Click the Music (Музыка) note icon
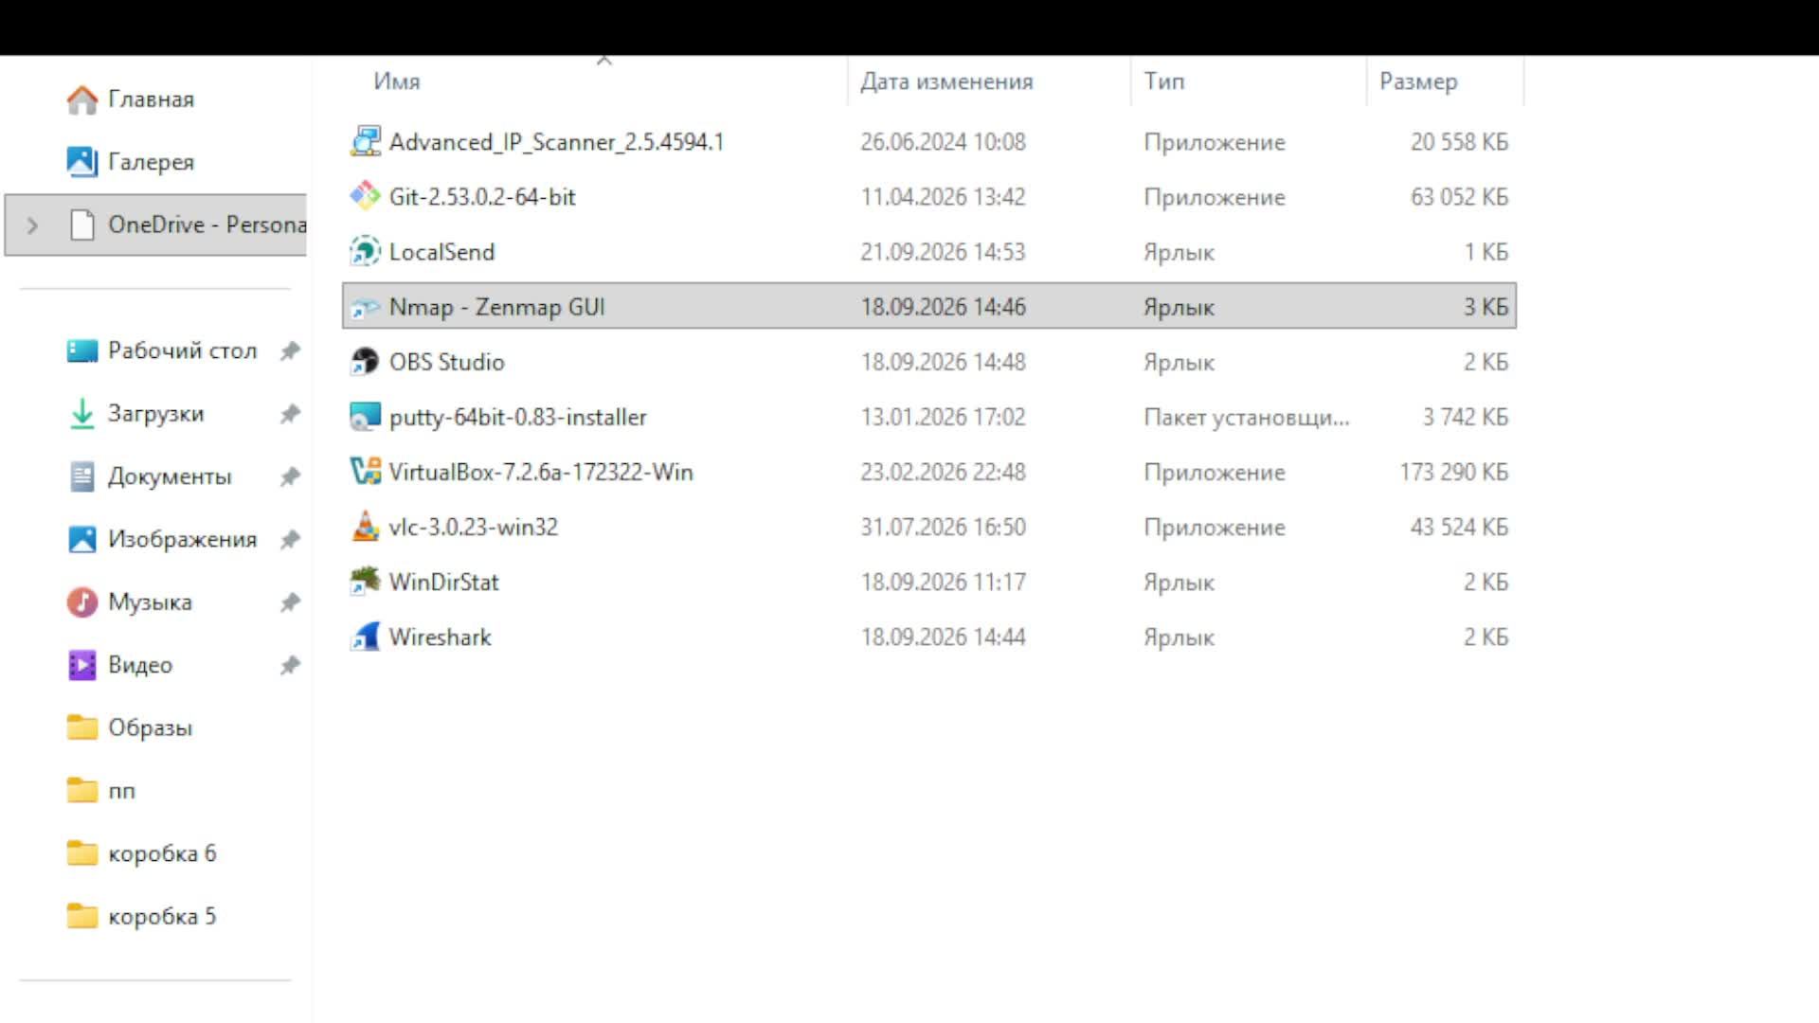The height and width of the screenshot is (1023, 1819). [82, 601]
